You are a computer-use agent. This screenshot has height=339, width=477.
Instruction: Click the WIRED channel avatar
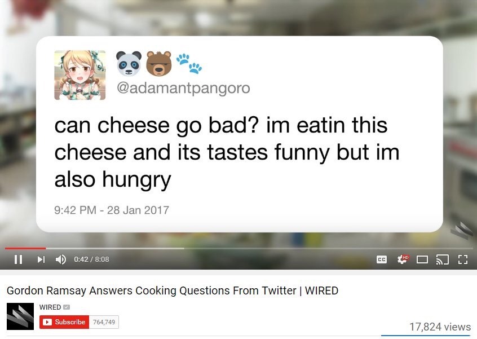(20, 316)
